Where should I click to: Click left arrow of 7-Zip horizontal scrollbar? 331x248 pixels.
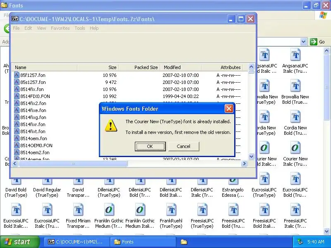click(14, 163)
